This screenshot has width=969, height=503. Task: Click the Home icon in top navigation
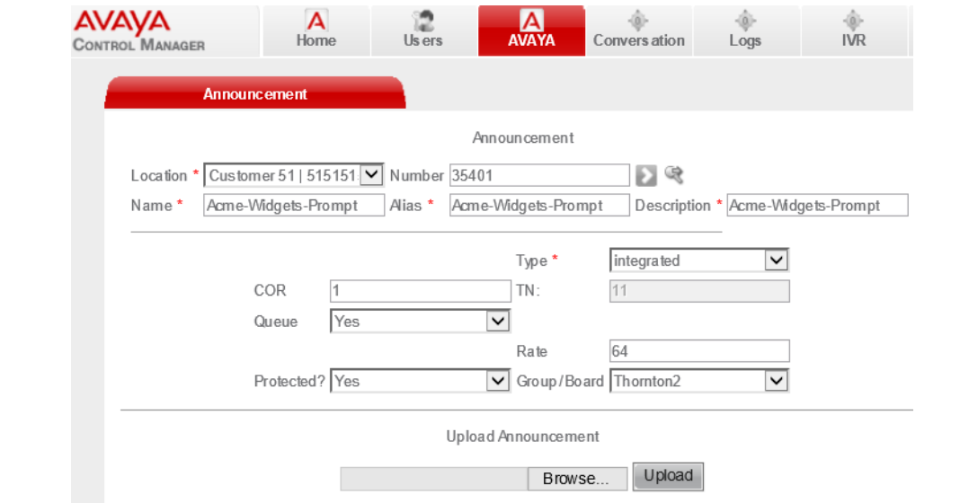pyautogui.click(x=316, y=21)
